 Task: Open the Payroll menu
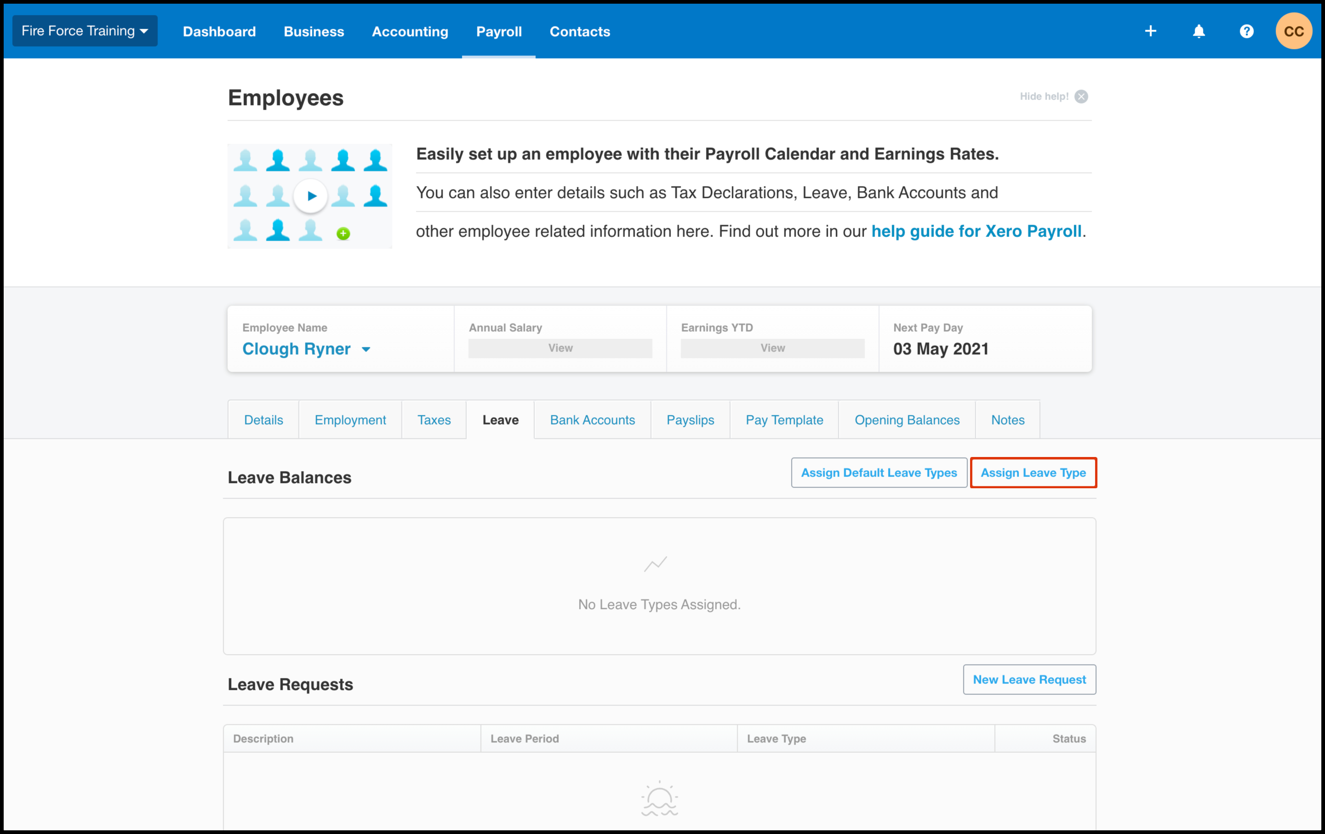(x=498, y=31)
